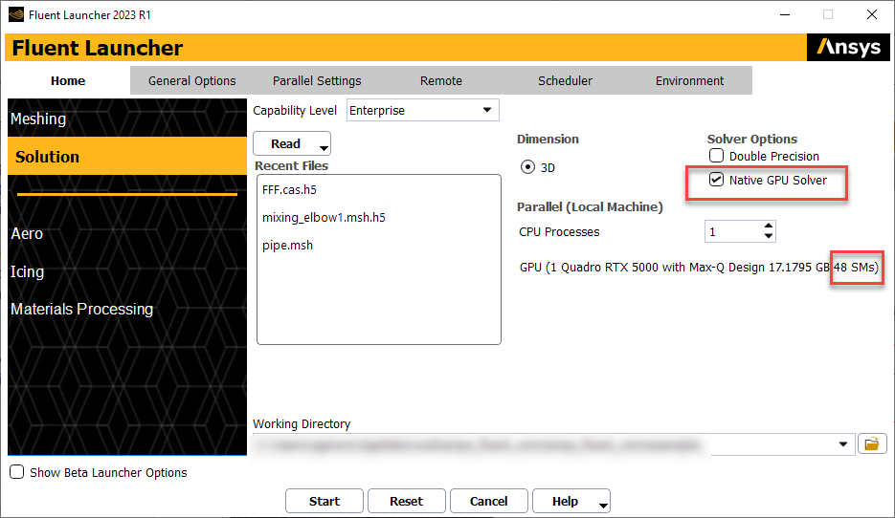The height and width of the screenshot is (518, 895).
Task: Uncheck the Native GPU Solver option
Action: pos(716,180)
